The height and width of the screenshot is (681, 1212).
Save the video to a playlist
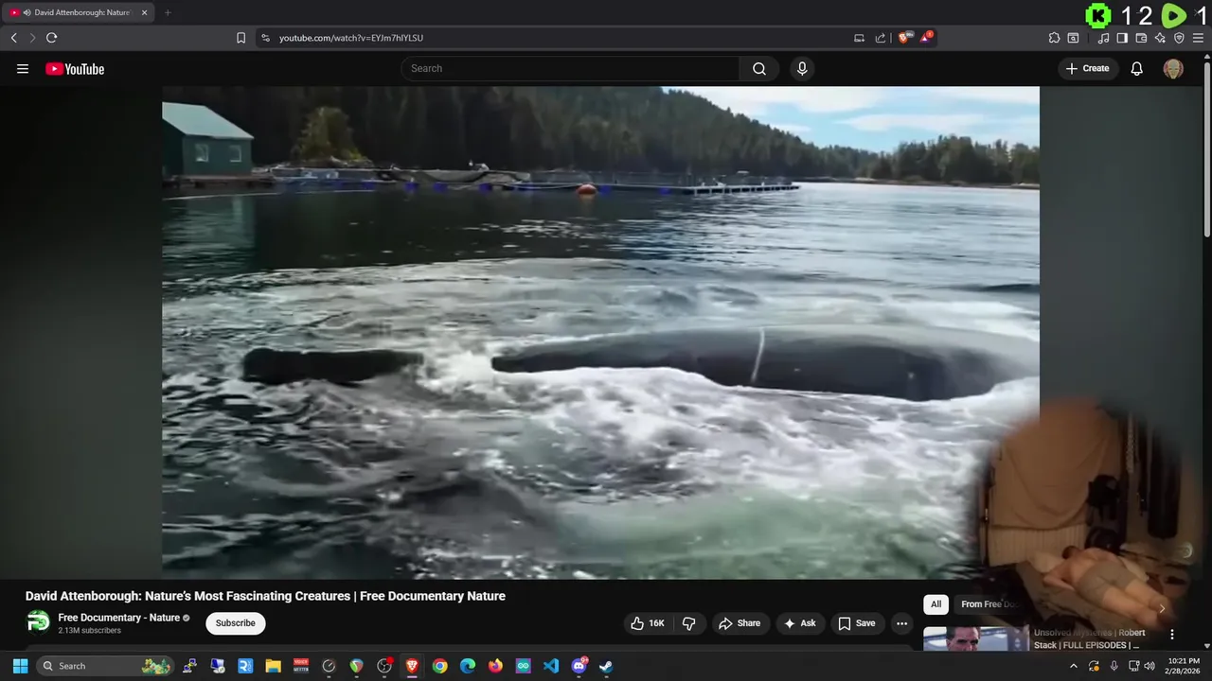pyautogui.click(x=857, y=623)
